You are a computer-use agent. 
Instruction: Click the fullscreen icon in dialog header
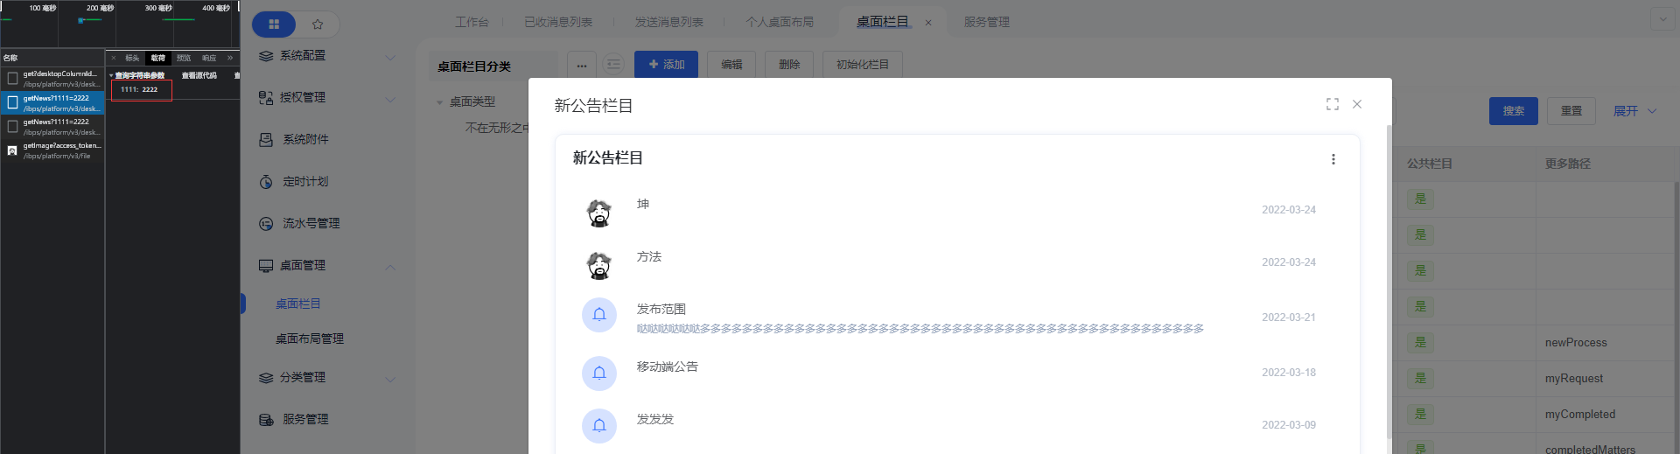(x=1332, y=104)
